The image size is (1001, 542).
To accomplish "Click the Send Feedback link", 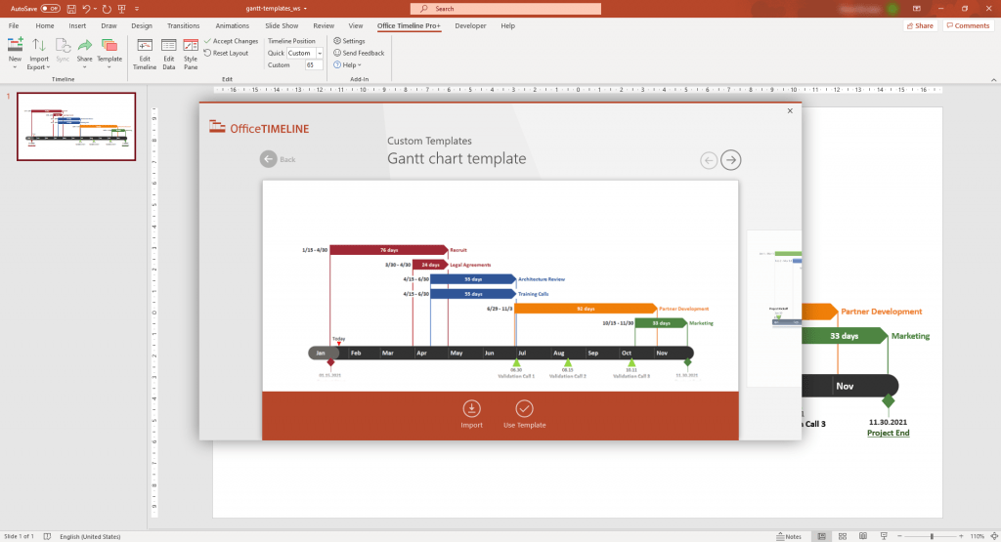I will pyautogui.click(x=359, y=53).
